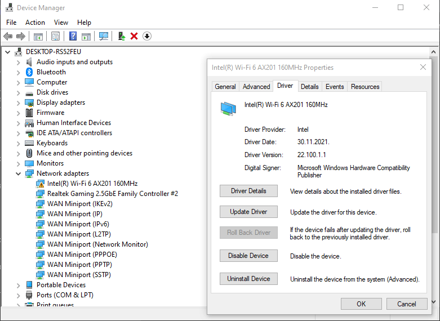This screenshot has height=321, width=440.
Task: Collapse the DESKTOP-RS52FEU root node
Action: (7, 52)
